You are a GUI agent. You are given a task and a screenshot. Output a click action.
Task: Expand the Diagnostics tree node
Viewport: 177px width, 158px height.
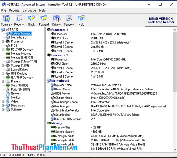(3, 105)
